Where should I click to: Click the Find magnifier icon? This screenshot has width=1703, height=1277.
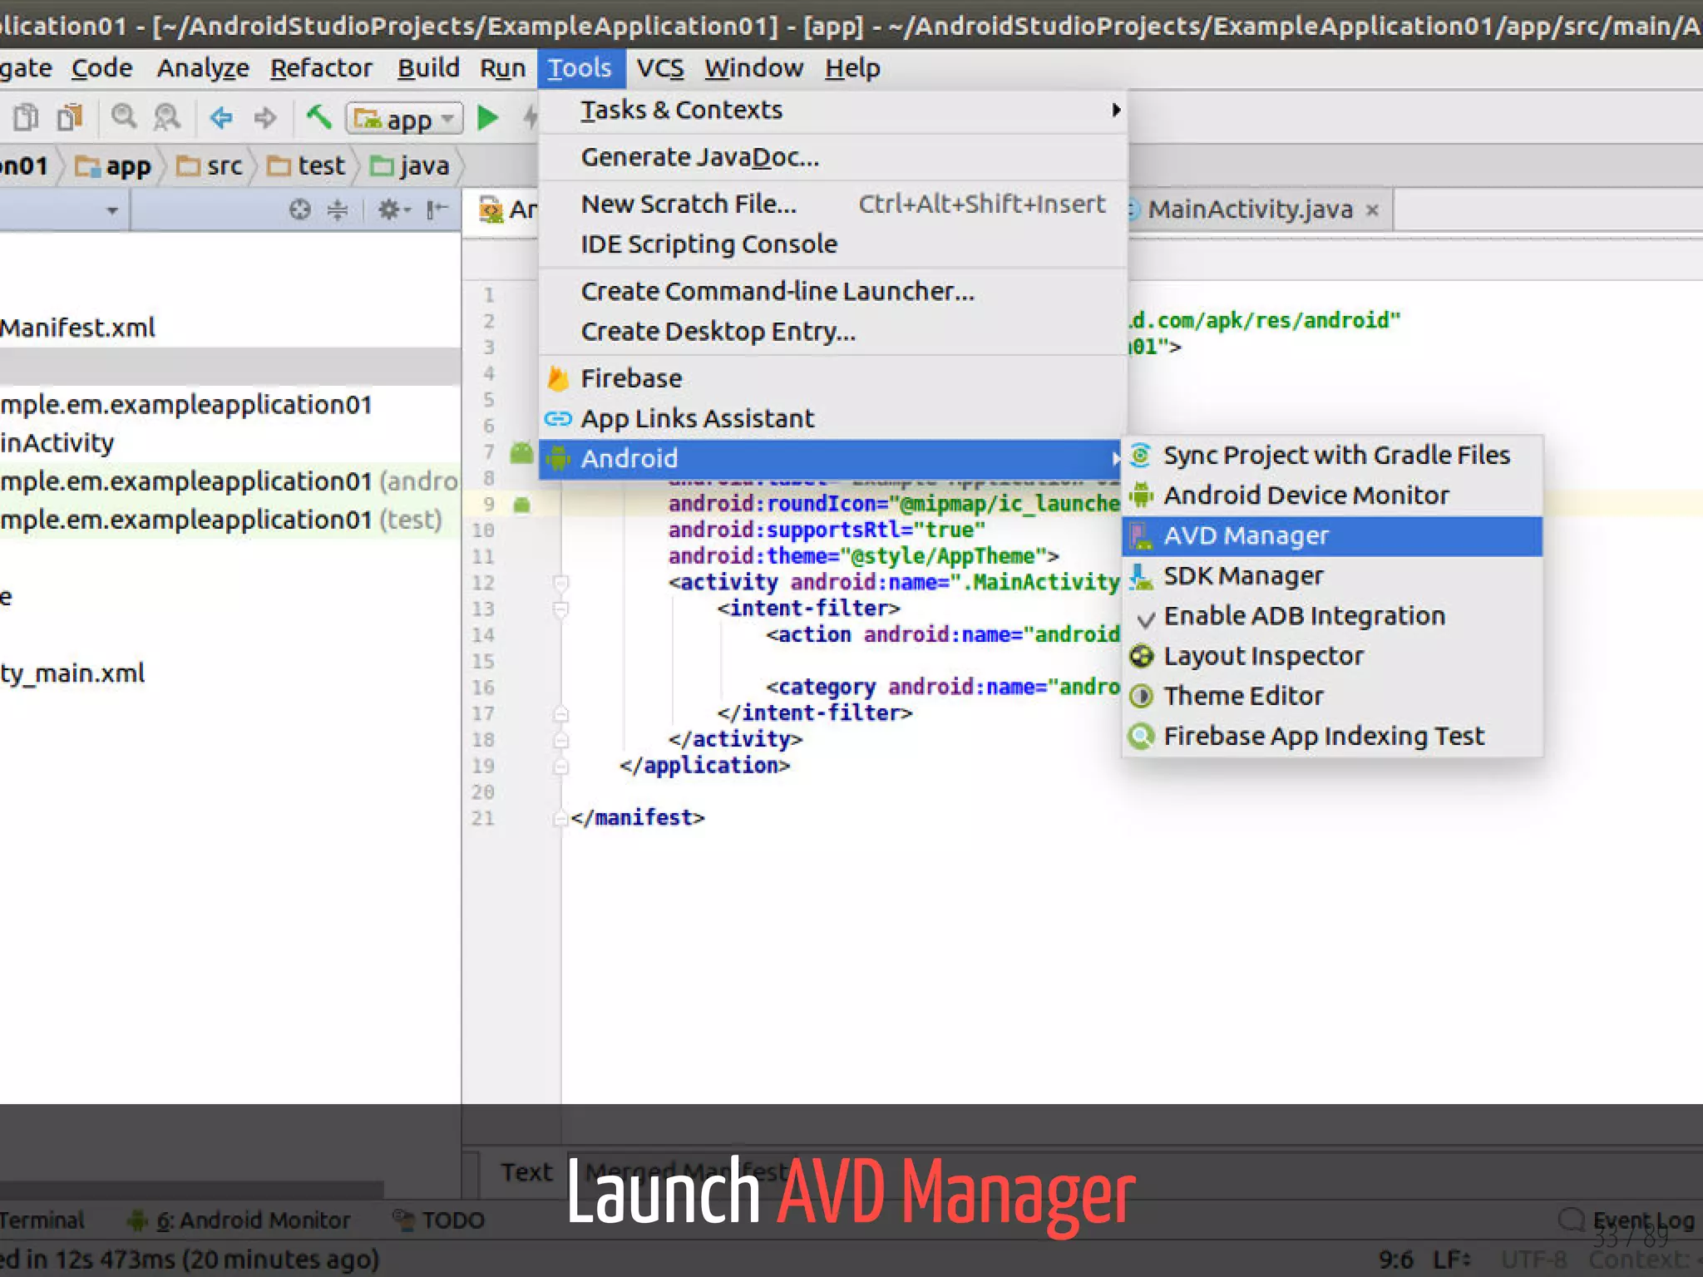(124, 117)
